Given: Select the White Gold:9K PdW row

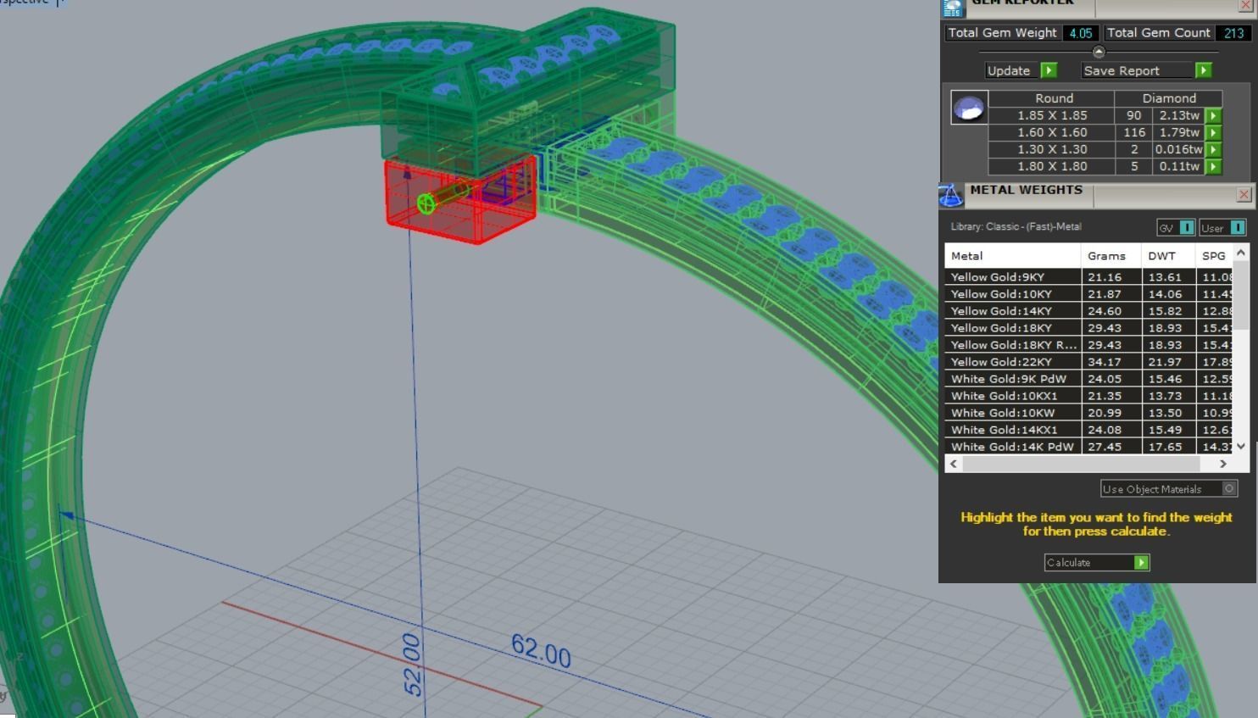Looking at the screenshot, I should point(1089,379).
